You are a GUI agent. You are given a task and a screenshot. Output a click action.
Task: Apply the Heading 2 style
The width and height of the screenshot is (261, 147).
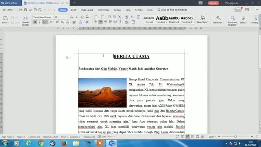coord(174,20)
